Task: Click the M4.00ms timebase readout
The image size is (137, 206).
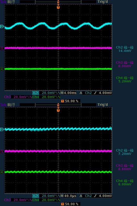Action: click(68, 93)
